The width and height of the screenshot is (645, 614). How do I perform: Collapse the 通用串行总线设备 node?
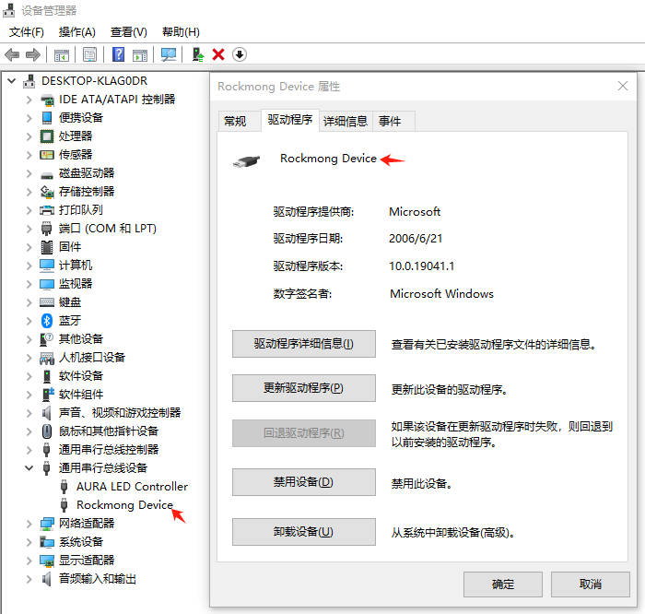click(29, 468)
